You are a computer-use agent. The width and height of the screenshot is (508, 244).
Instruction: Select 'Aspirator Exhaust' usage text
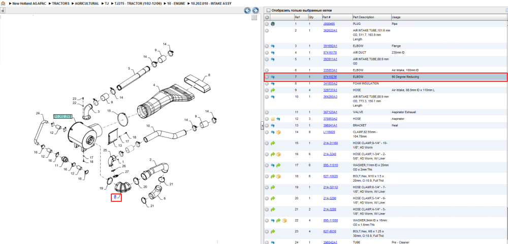(404, 112)
